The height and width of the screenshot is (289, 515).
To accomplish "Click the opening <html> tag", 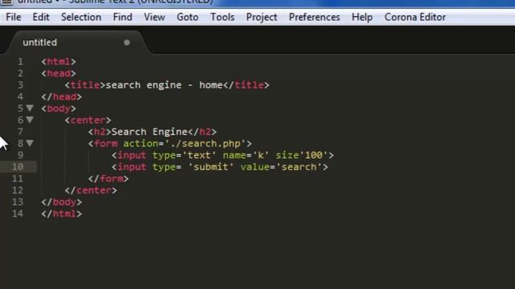I will pyautogui.click(x=59, y=62).
